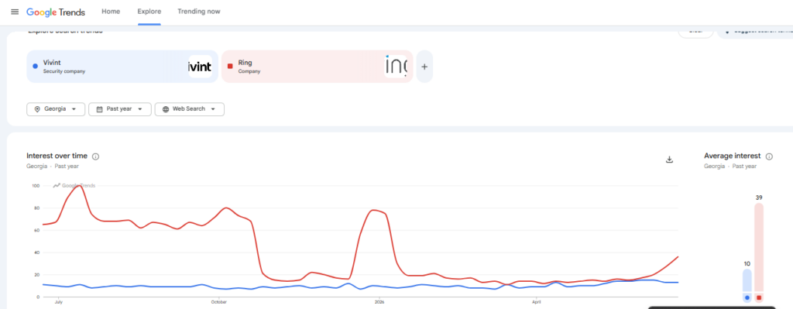Edit the Ring search term chip
Image resolution: width=793 pixels, height=309 pixels.
(317, 67)
